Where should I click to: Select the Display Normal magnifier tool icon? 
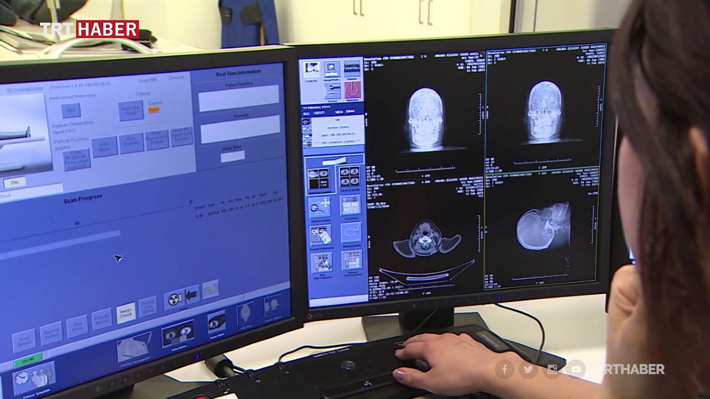320,208
